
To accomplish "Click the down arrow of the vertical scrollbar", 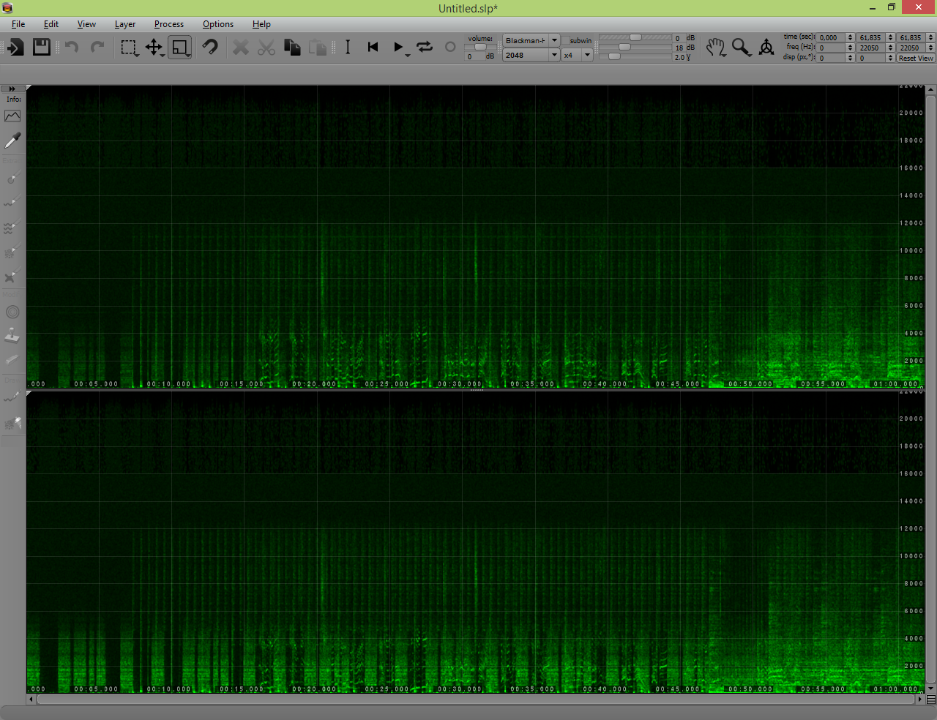I will pos(931,689).
